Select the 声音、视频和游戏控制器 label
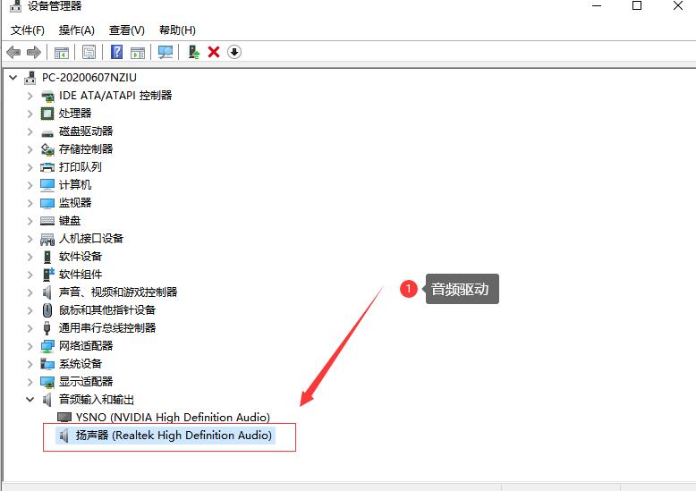This screenshot has height=491, width=696. tap(118, 292)
